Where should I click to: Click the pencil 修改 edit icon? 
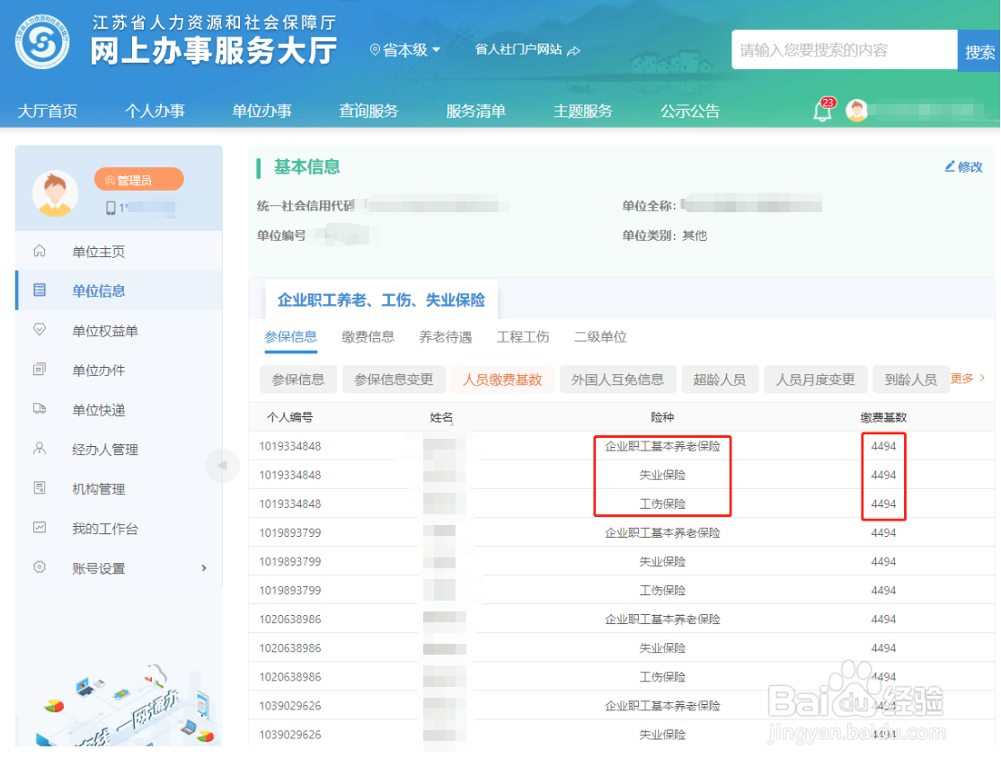[x=950, y=166]
